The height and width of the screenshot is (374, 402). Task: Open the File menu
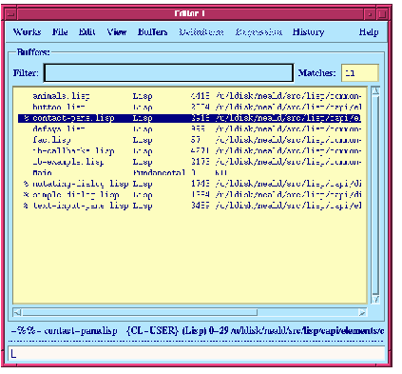coord(60,32)
